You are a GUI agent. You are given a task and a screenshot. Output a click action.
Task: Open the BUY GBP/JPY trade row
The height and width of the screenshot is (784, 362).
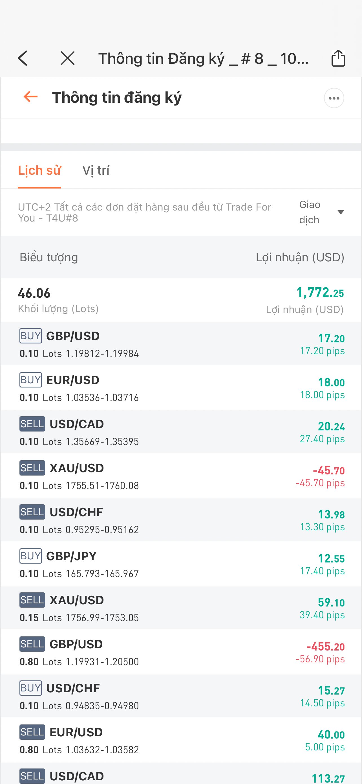181,564
